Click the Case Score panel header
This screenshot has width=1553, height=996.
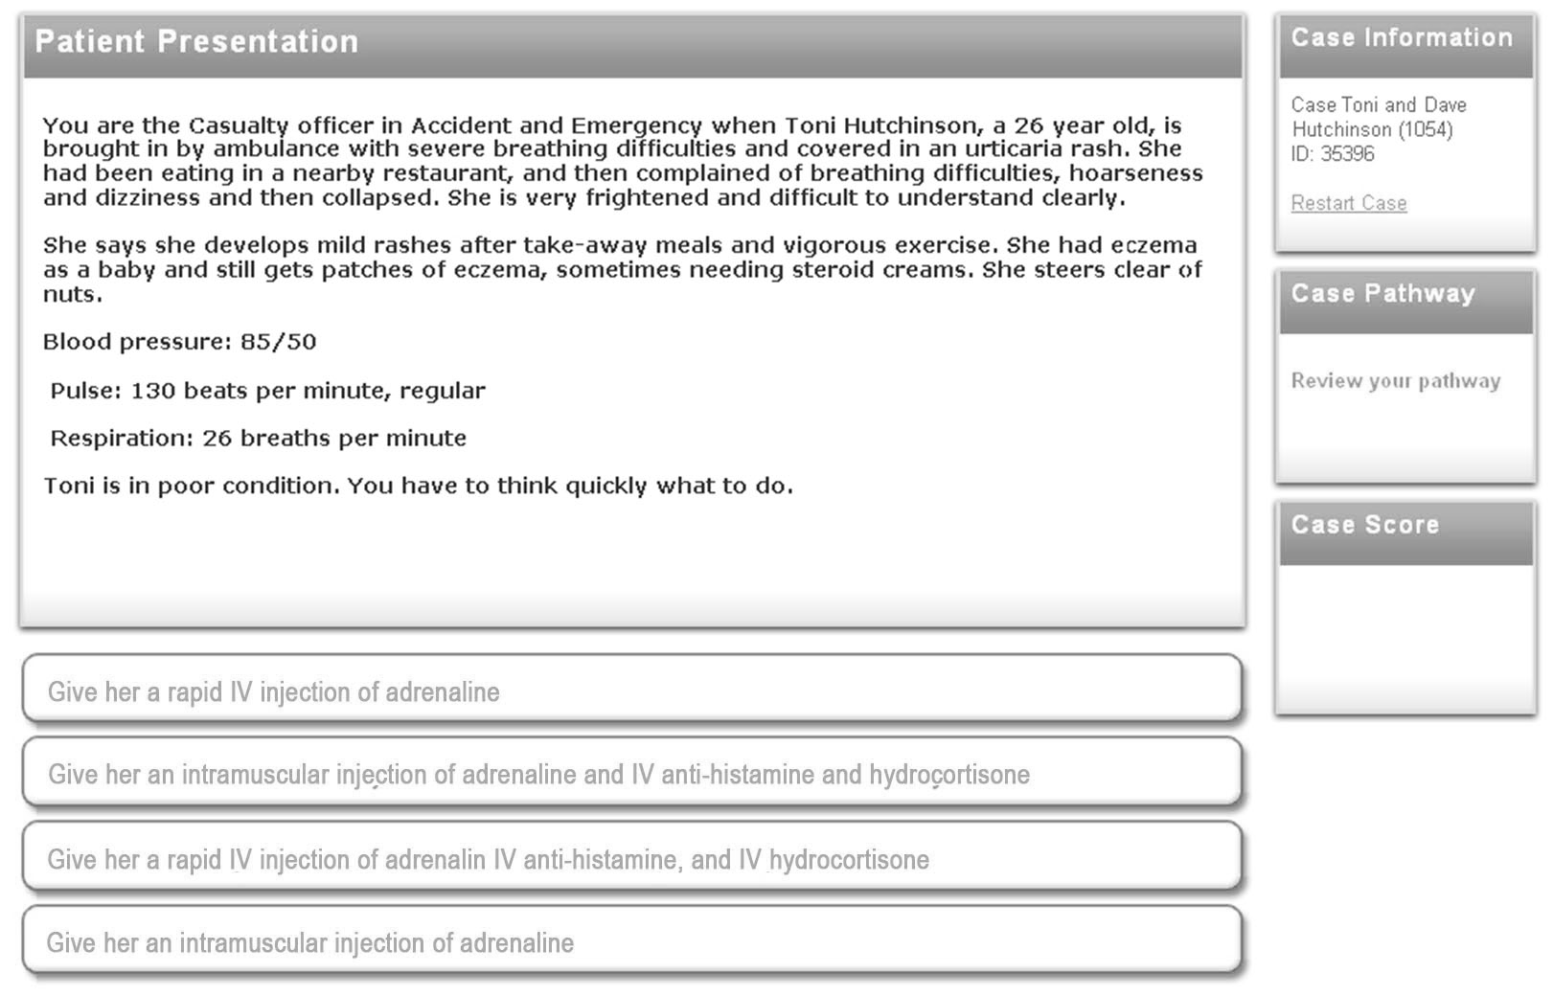[1364, 525]
